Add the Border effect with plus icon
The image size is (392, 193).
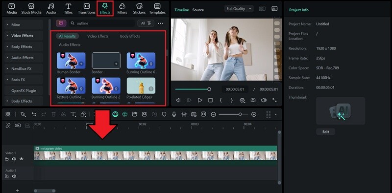coord(116,64)
